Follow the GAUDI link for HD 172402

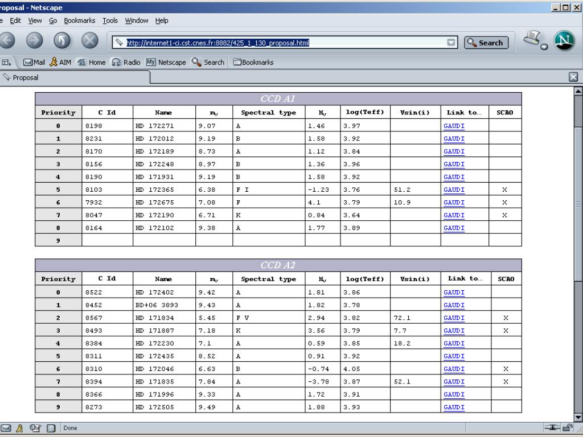[454, 292]
